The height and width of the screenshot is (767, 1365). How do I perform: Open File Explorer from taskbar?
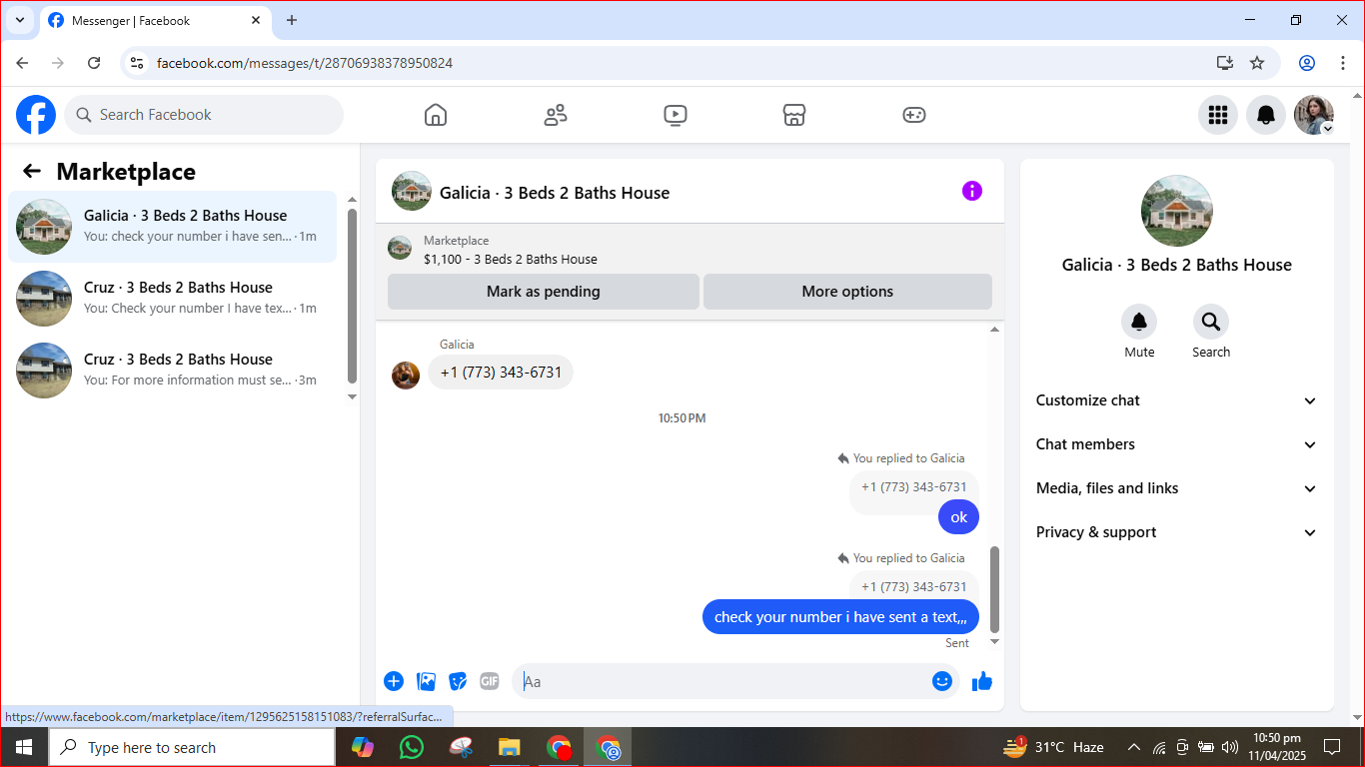point(510,747)
